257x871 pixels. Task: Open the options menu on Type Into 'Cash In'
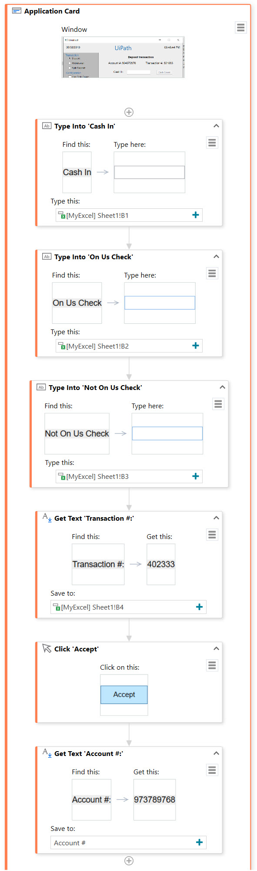click(x=212, y=142)
